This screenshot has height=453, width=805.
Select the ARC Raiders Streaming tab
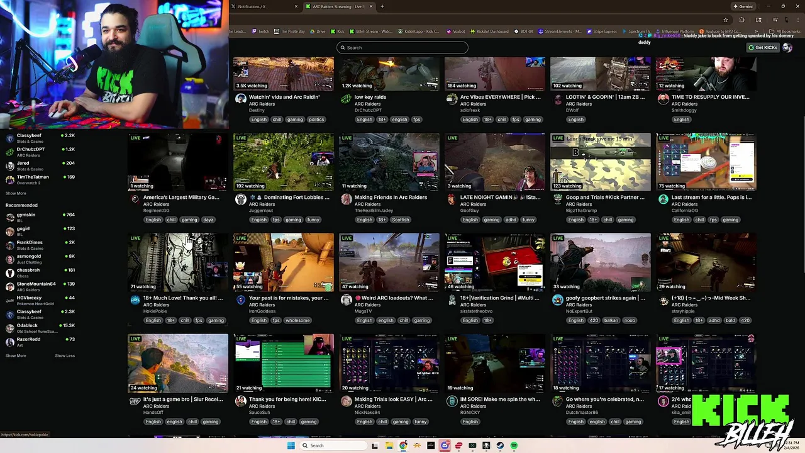coord(338,6)
